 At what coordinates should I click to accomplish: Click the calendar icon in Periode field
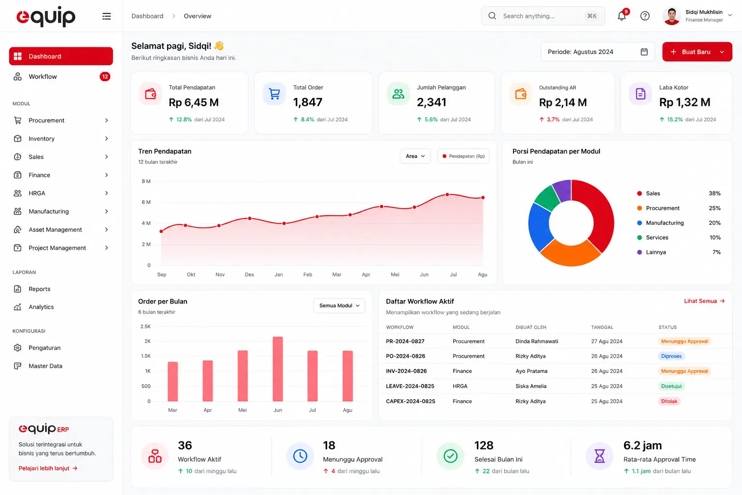644,52
